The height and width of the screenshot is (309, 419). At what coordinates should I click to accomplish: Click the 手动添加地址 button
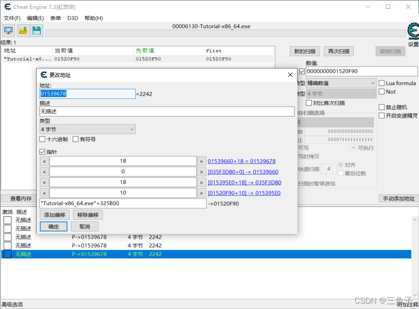(399, 198)
